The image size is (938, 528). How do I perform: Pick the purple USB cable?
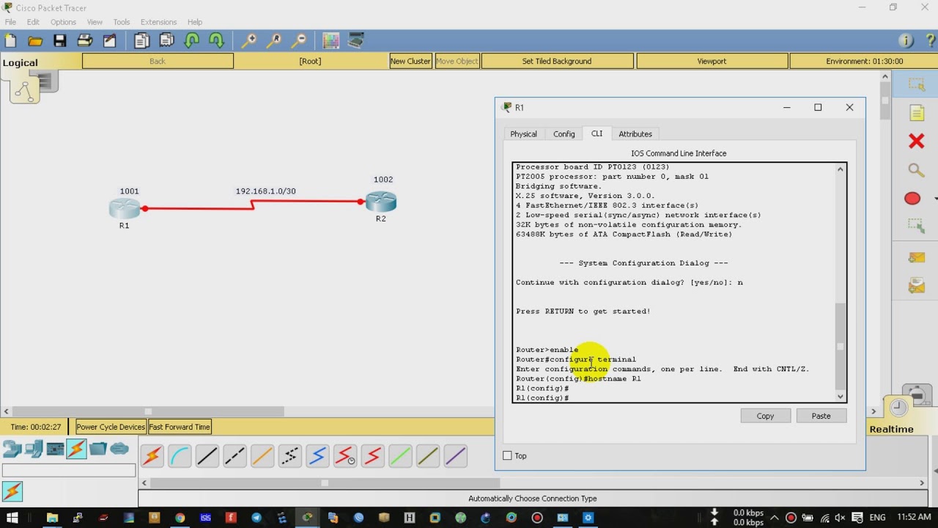pyautogui.click(x=455, y=456)
